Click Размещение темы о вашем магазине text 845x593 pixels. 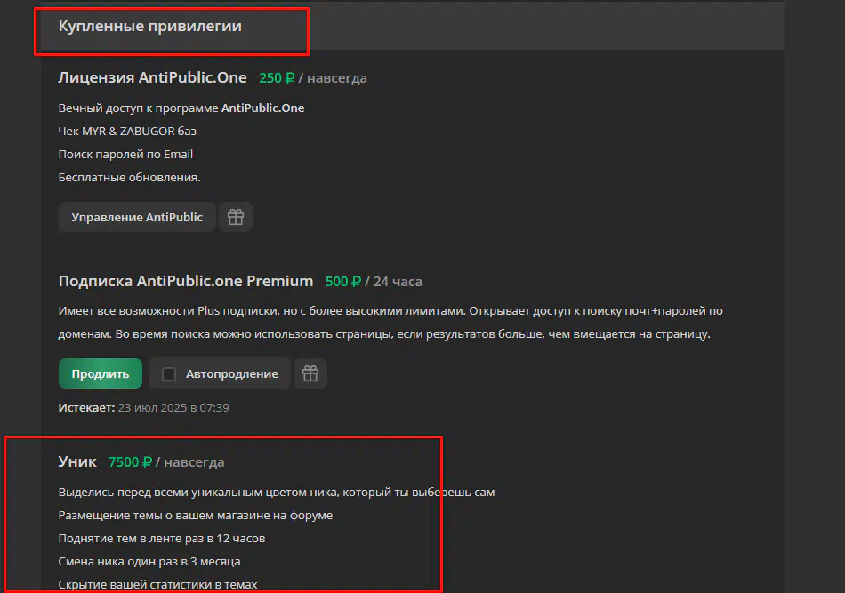tap(196, 516)
